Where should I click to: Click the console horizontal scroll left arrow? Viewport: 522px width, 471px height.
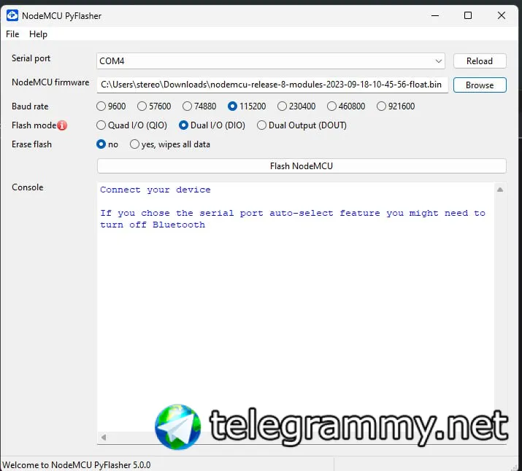click(104, 437)
